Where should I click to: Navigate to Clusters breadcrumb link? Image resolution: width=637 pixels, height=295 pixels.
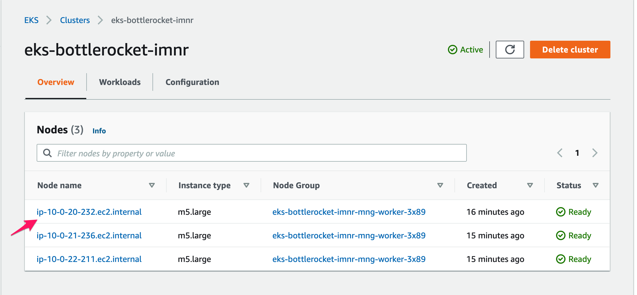click(75, 20)
